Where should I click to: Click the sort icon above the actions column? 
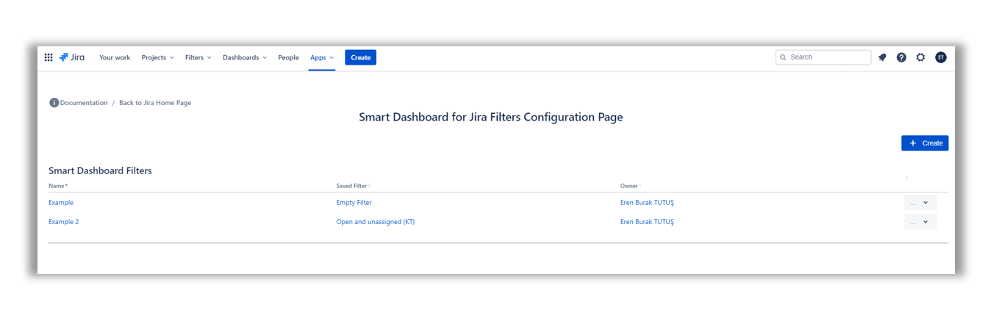pyautogui.click(x=906, y=178)
